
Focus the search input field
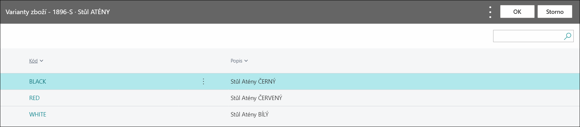[528, 36]
